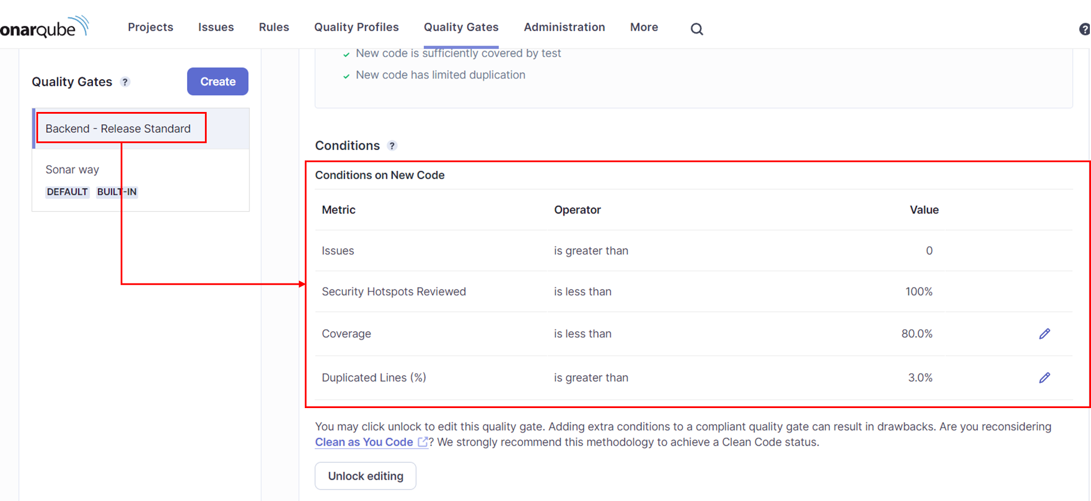Click the help icon beside Conditions heading
The width and height of the screenshot is (1091, 501).
click(x=392, y=146)
